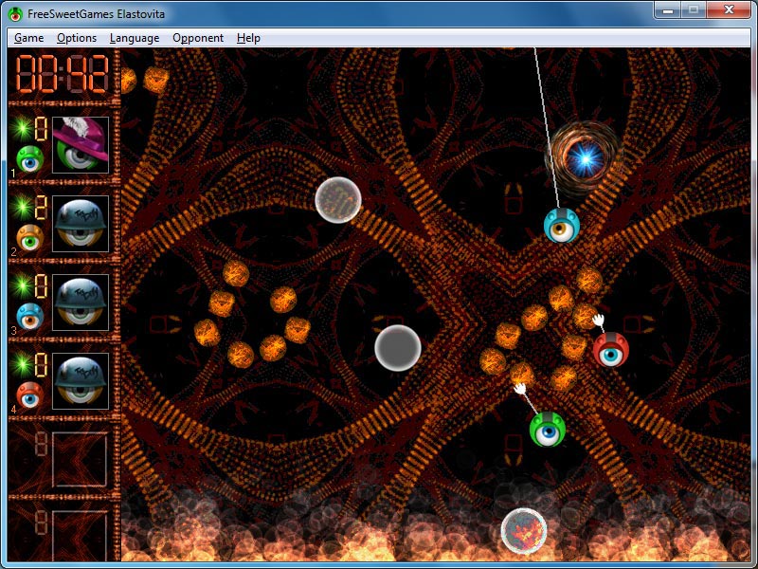Minimize the Elastovita window
This screenshot has height=569, width=758.
tap(668, 9)
